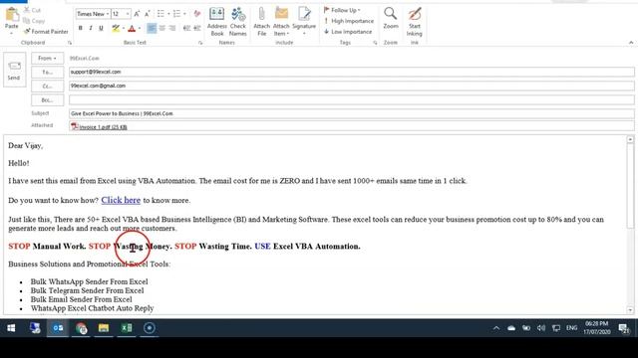The width and height of the screenshot is (638, 358).
Task: Open the font size dropdown
Action: click(x=128, y=14)
